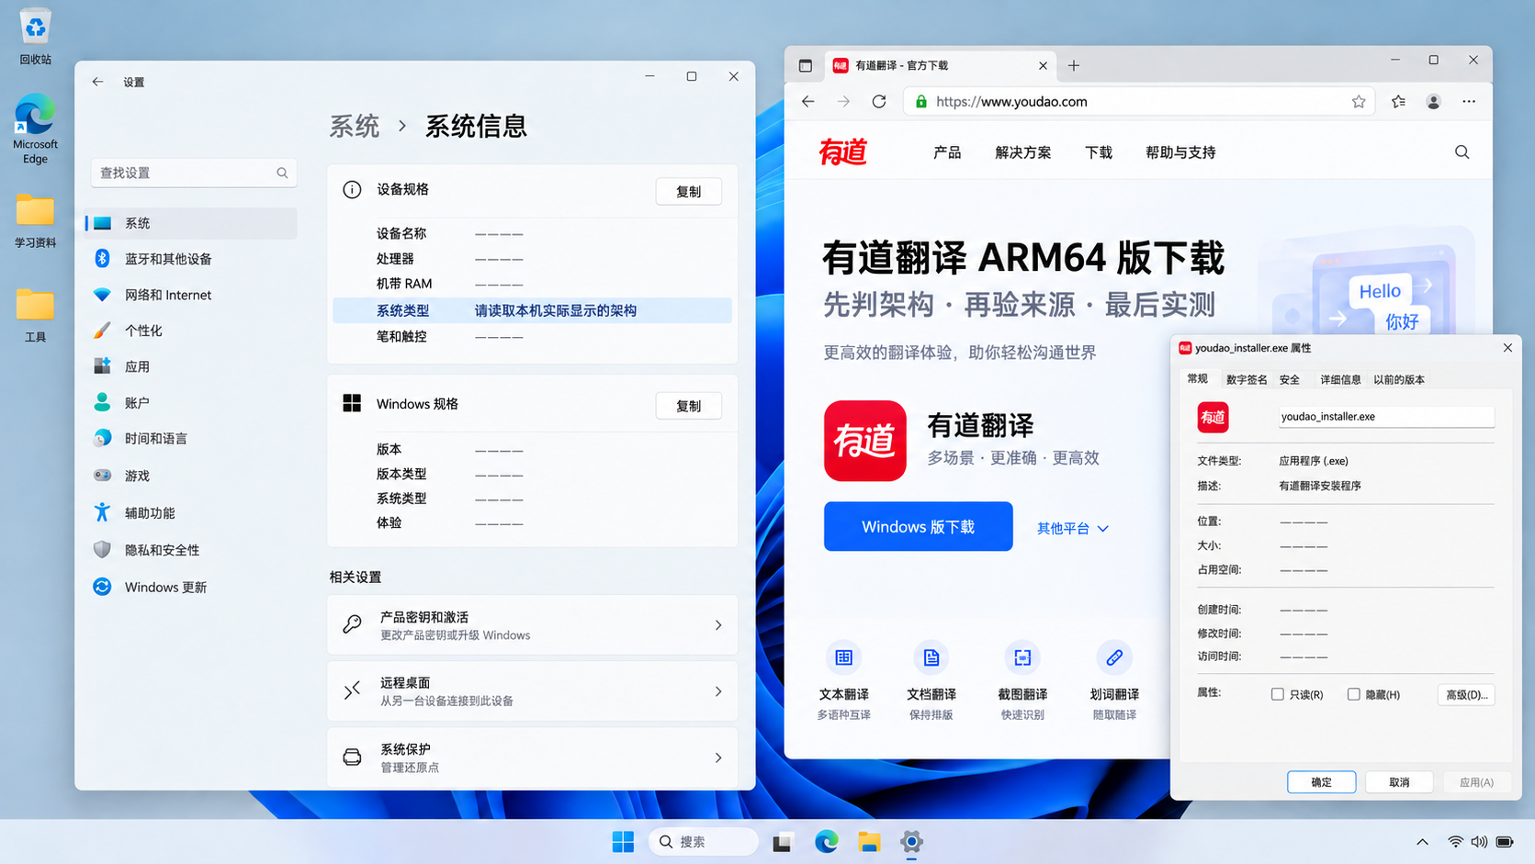Viewport: 1535px width, 864px height.
Task: Switch to 数字签名 tab in properties dialog
Action: pos(1246,379)
